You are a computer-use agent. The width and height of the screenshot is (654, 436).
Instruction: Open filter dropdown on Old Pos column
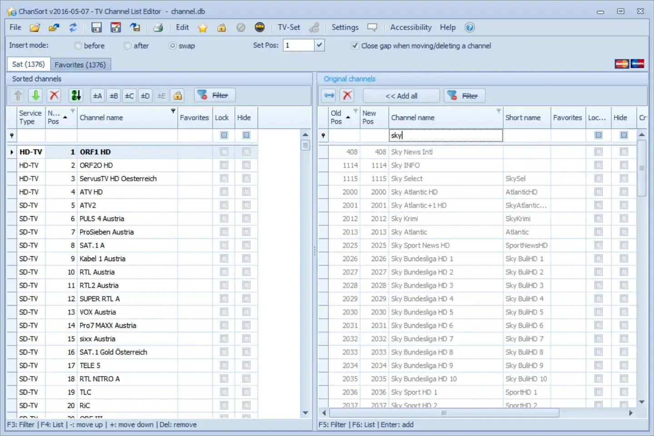356,111
